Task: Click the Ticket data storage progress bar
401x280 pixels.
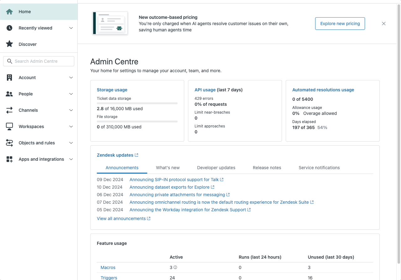Action: pos(137,103)
